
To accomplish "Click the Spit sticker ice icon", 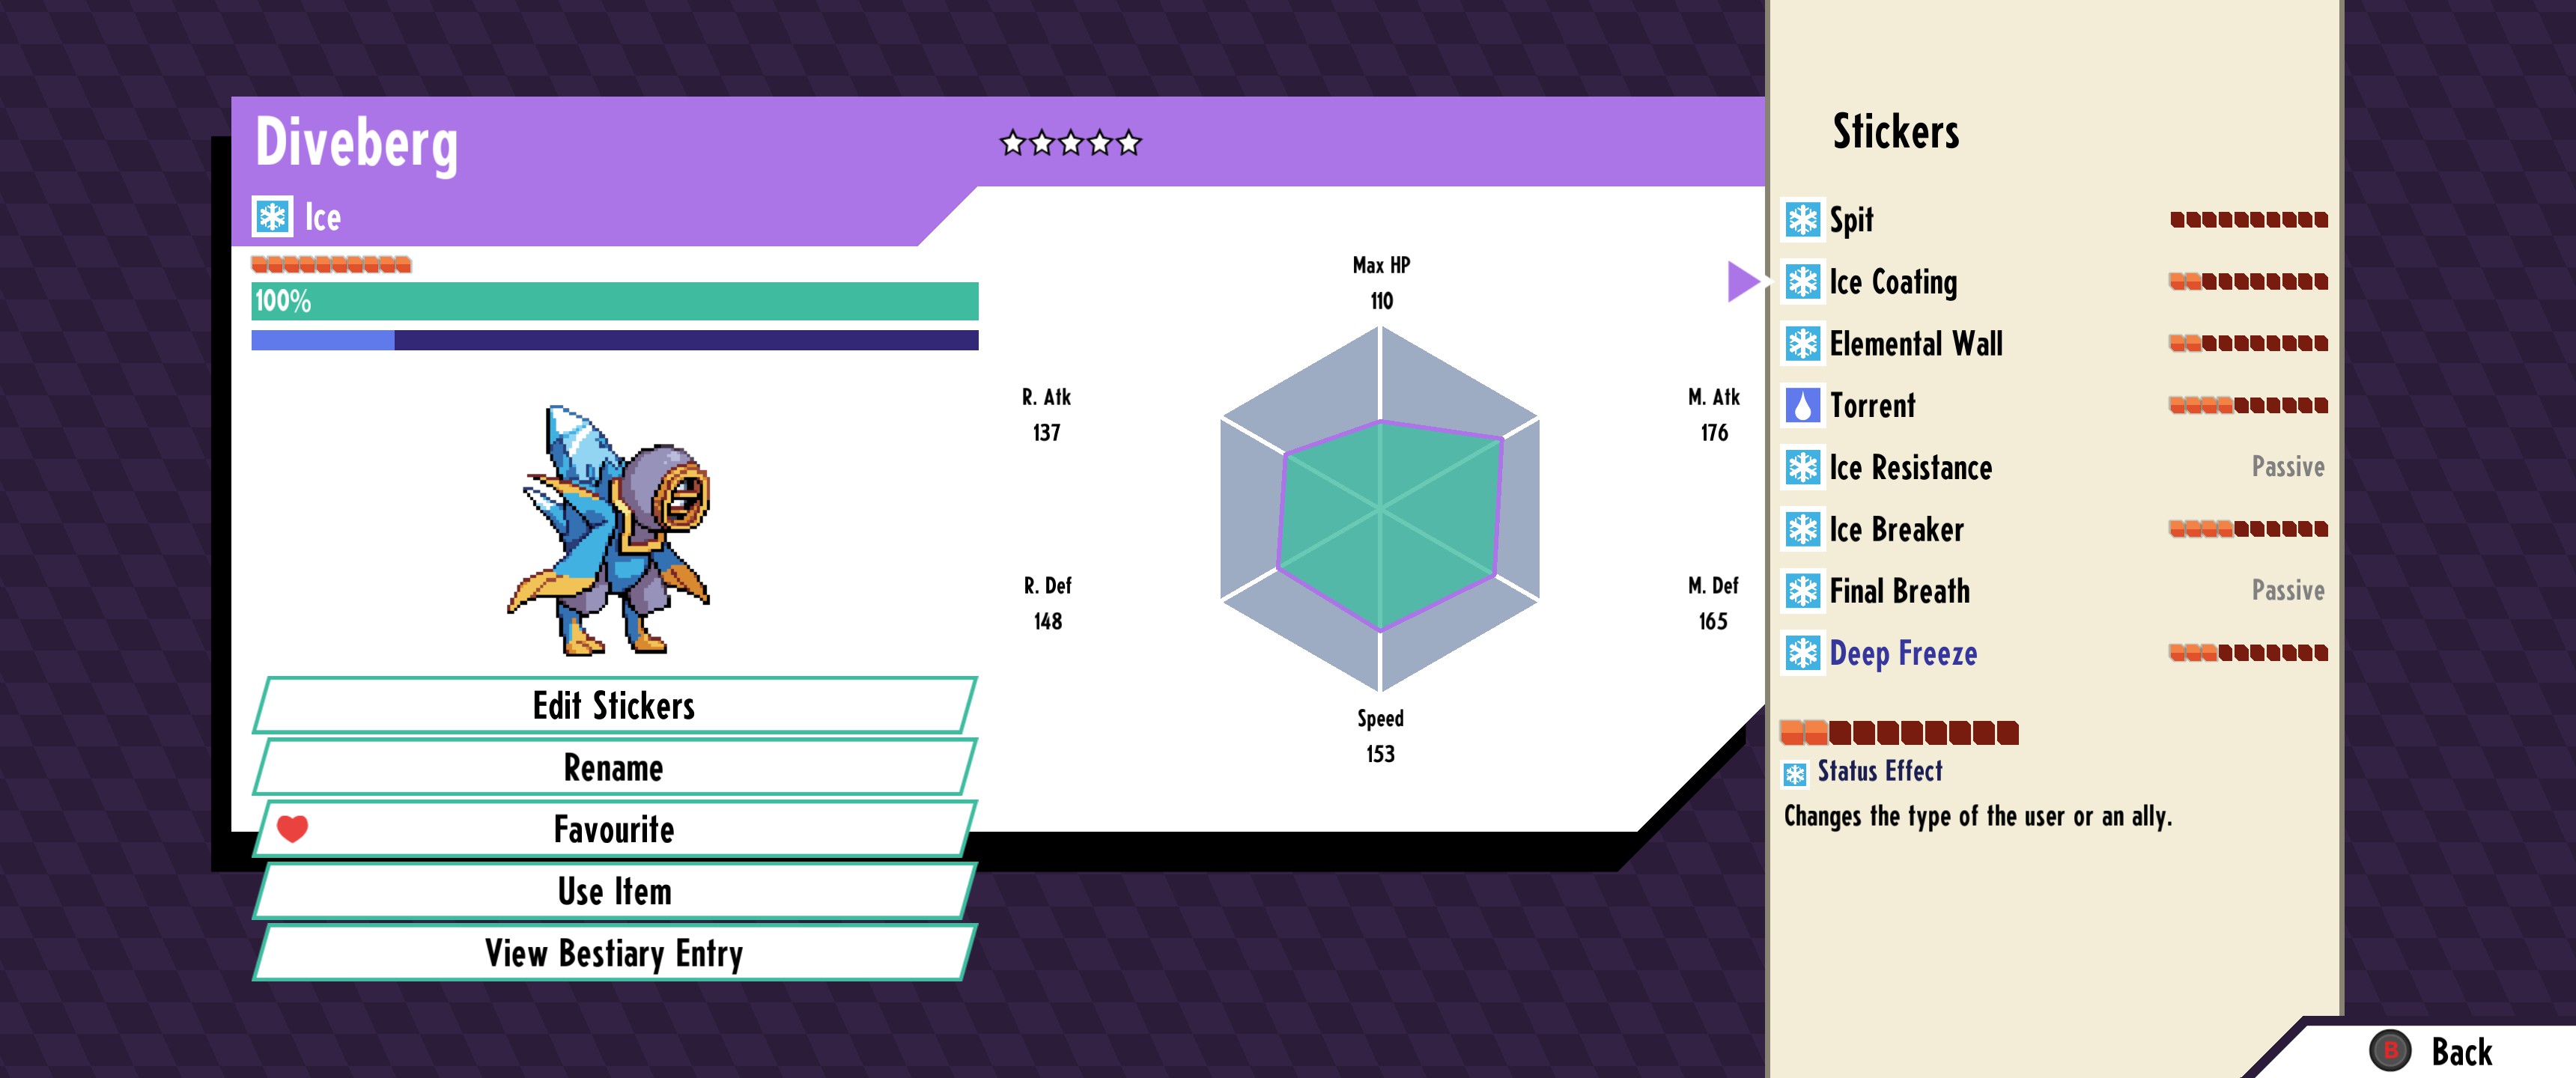I will [1802, 220].
